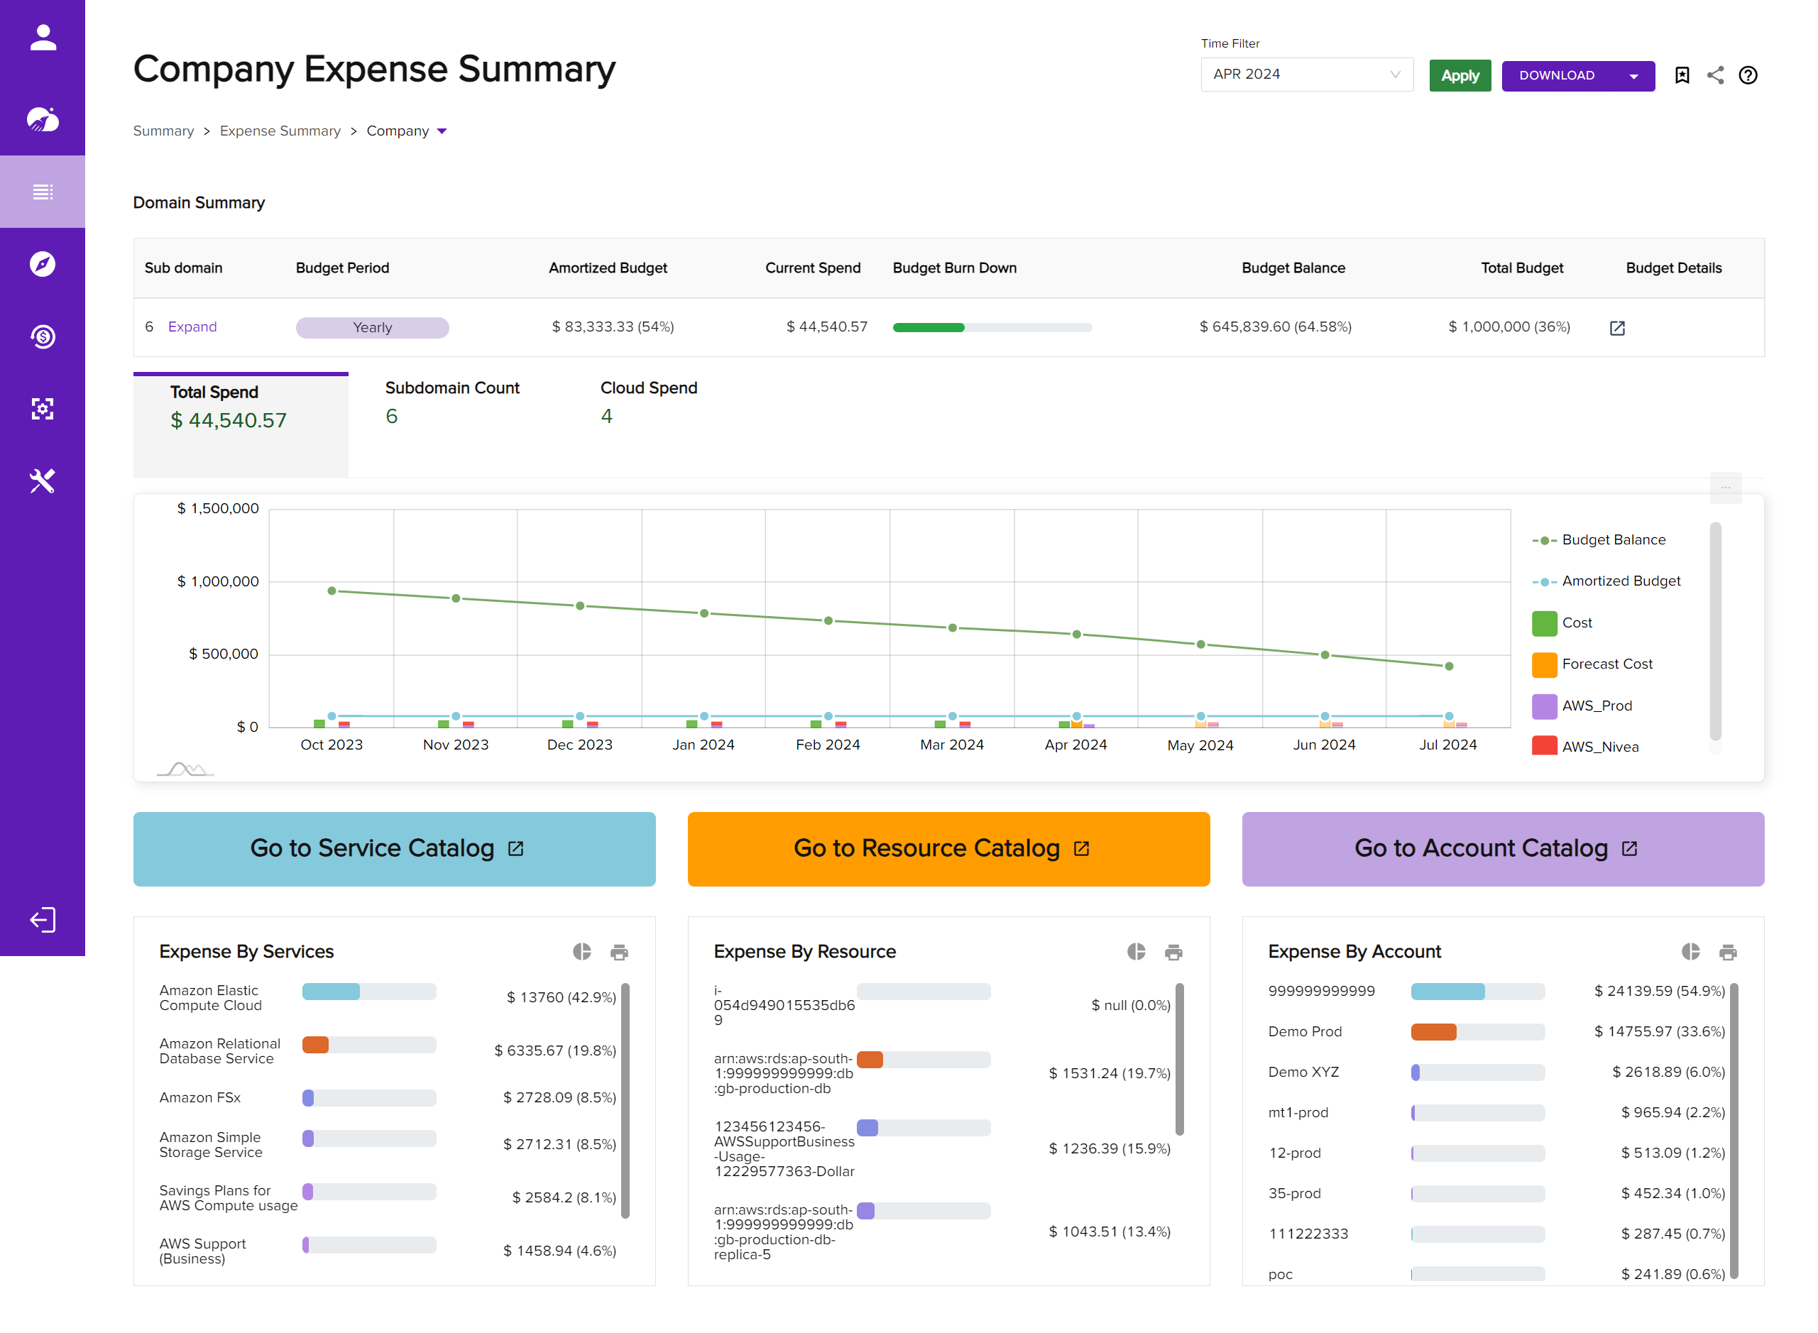Go to Summary breadcrumb
The image size is (1818, 1333).
pyautogui.click(x=163, y=131)
